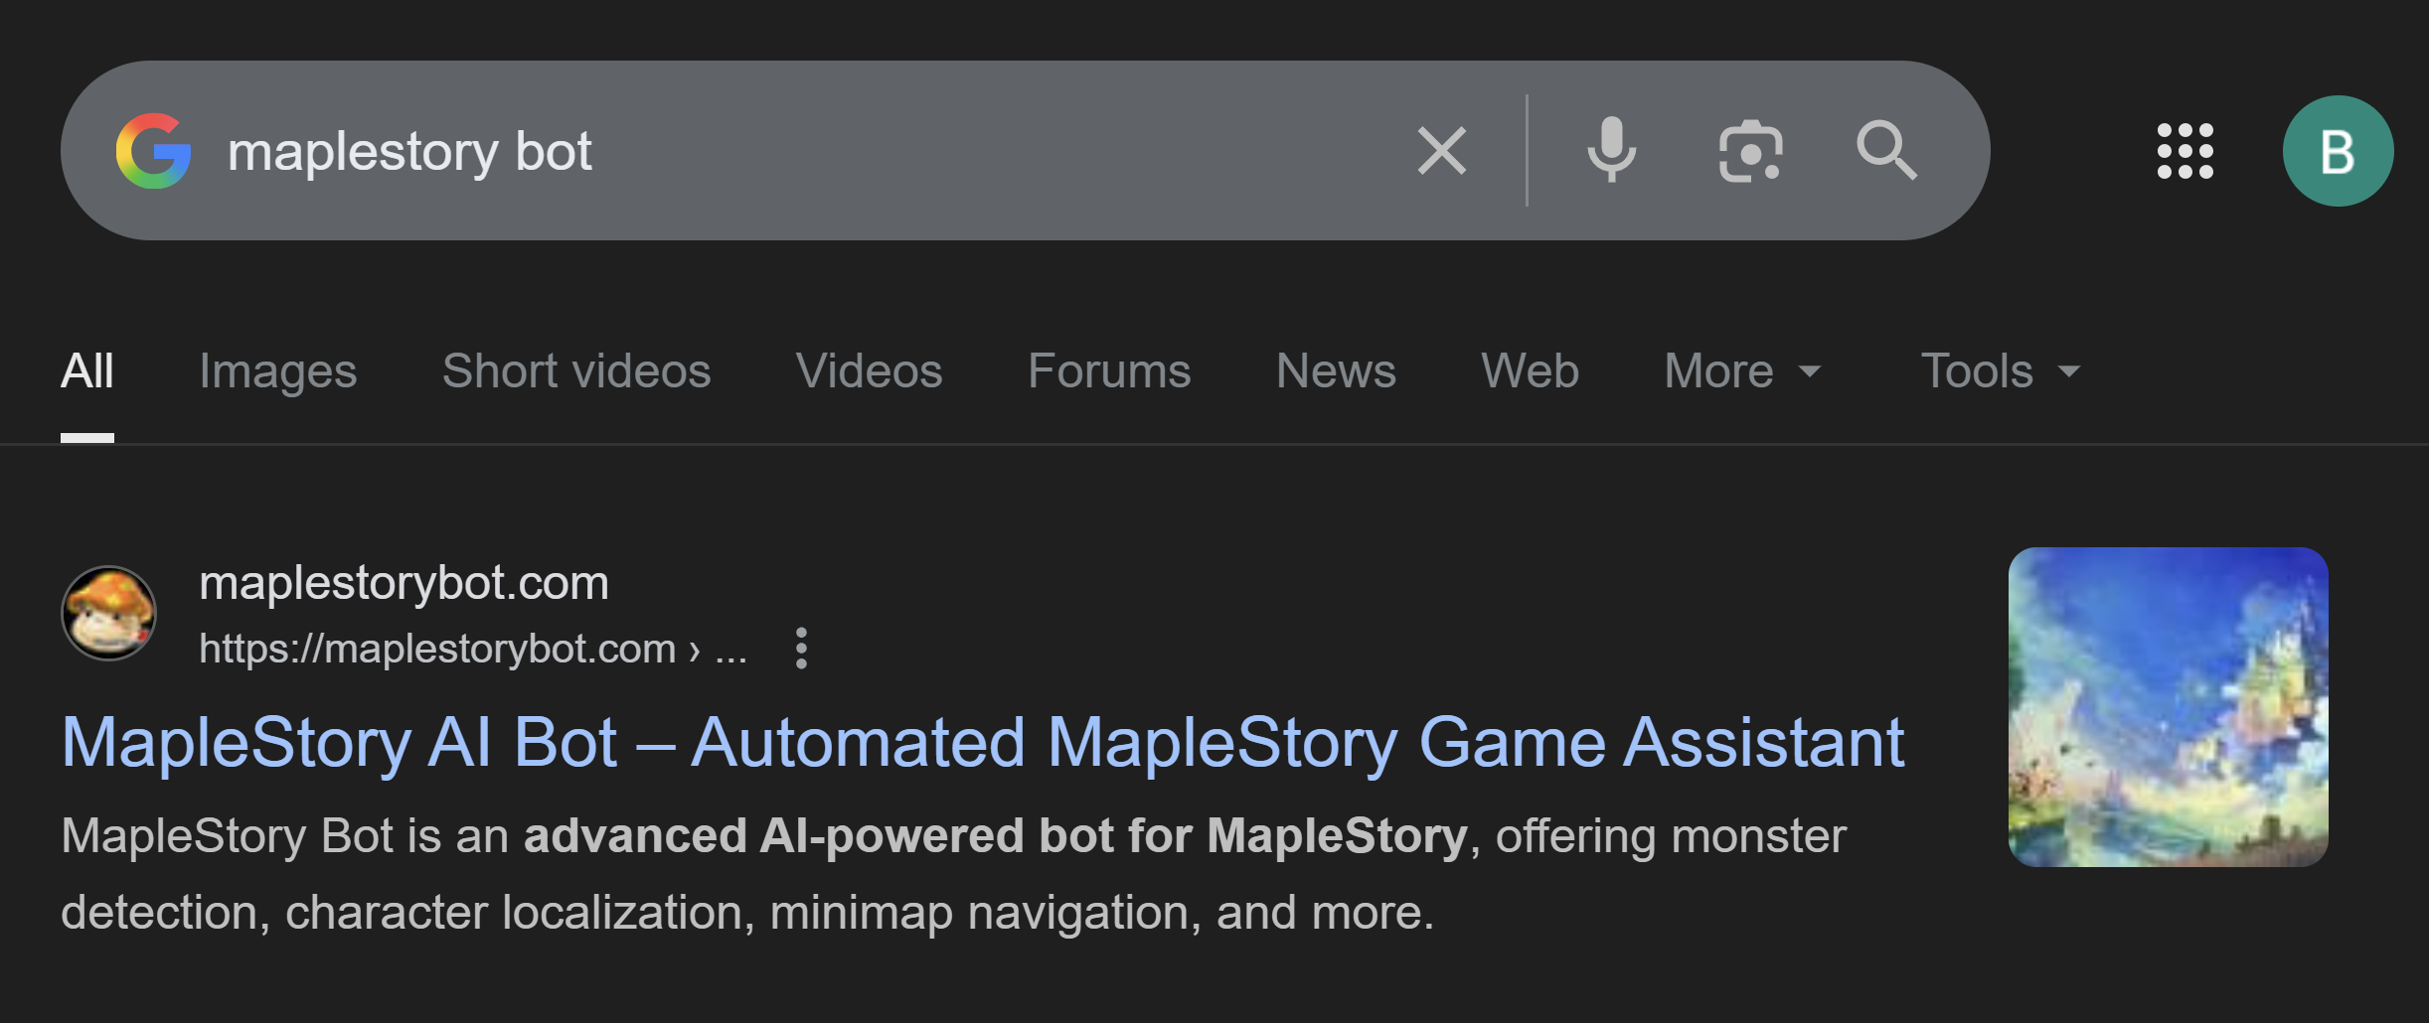
Task: Go to the News tab
Action: pyautogui.click(x=1336, y=371)
